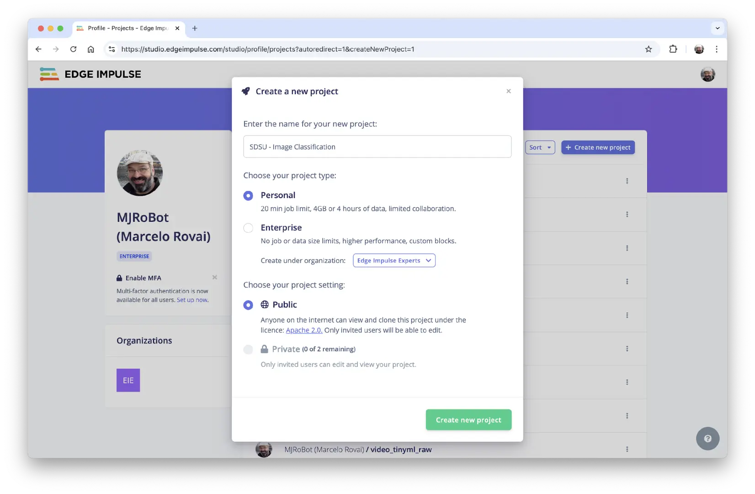Click the user avatar in the header
This screenshot has width=755, height=494.
pyautogui.click(x=707, y=74)
